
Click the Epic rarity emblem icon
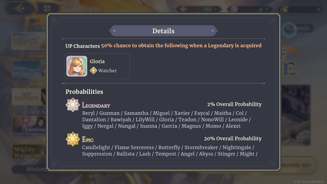(x=73, y=139)
